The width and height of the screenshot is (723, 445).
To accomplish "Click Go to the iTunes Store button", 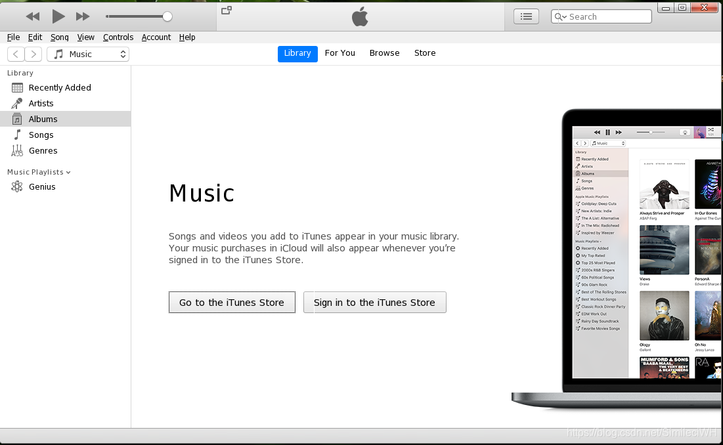I will 232,302.
